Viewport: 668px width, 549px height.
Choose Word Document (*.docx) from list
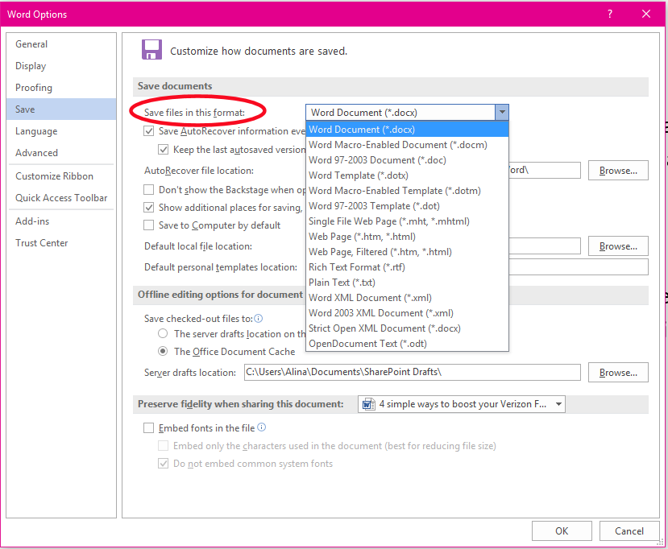pos(407,130)
